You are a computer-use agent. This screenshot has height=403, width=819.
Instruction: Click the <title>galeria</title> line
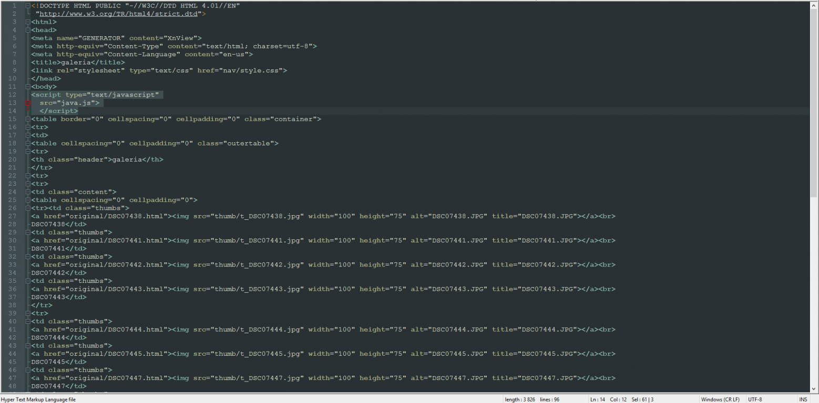tap(78, 62)
